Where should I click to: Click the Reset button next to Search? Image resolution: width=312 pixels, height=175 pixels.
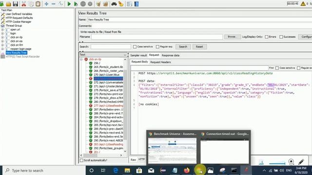tap(199, 47)
